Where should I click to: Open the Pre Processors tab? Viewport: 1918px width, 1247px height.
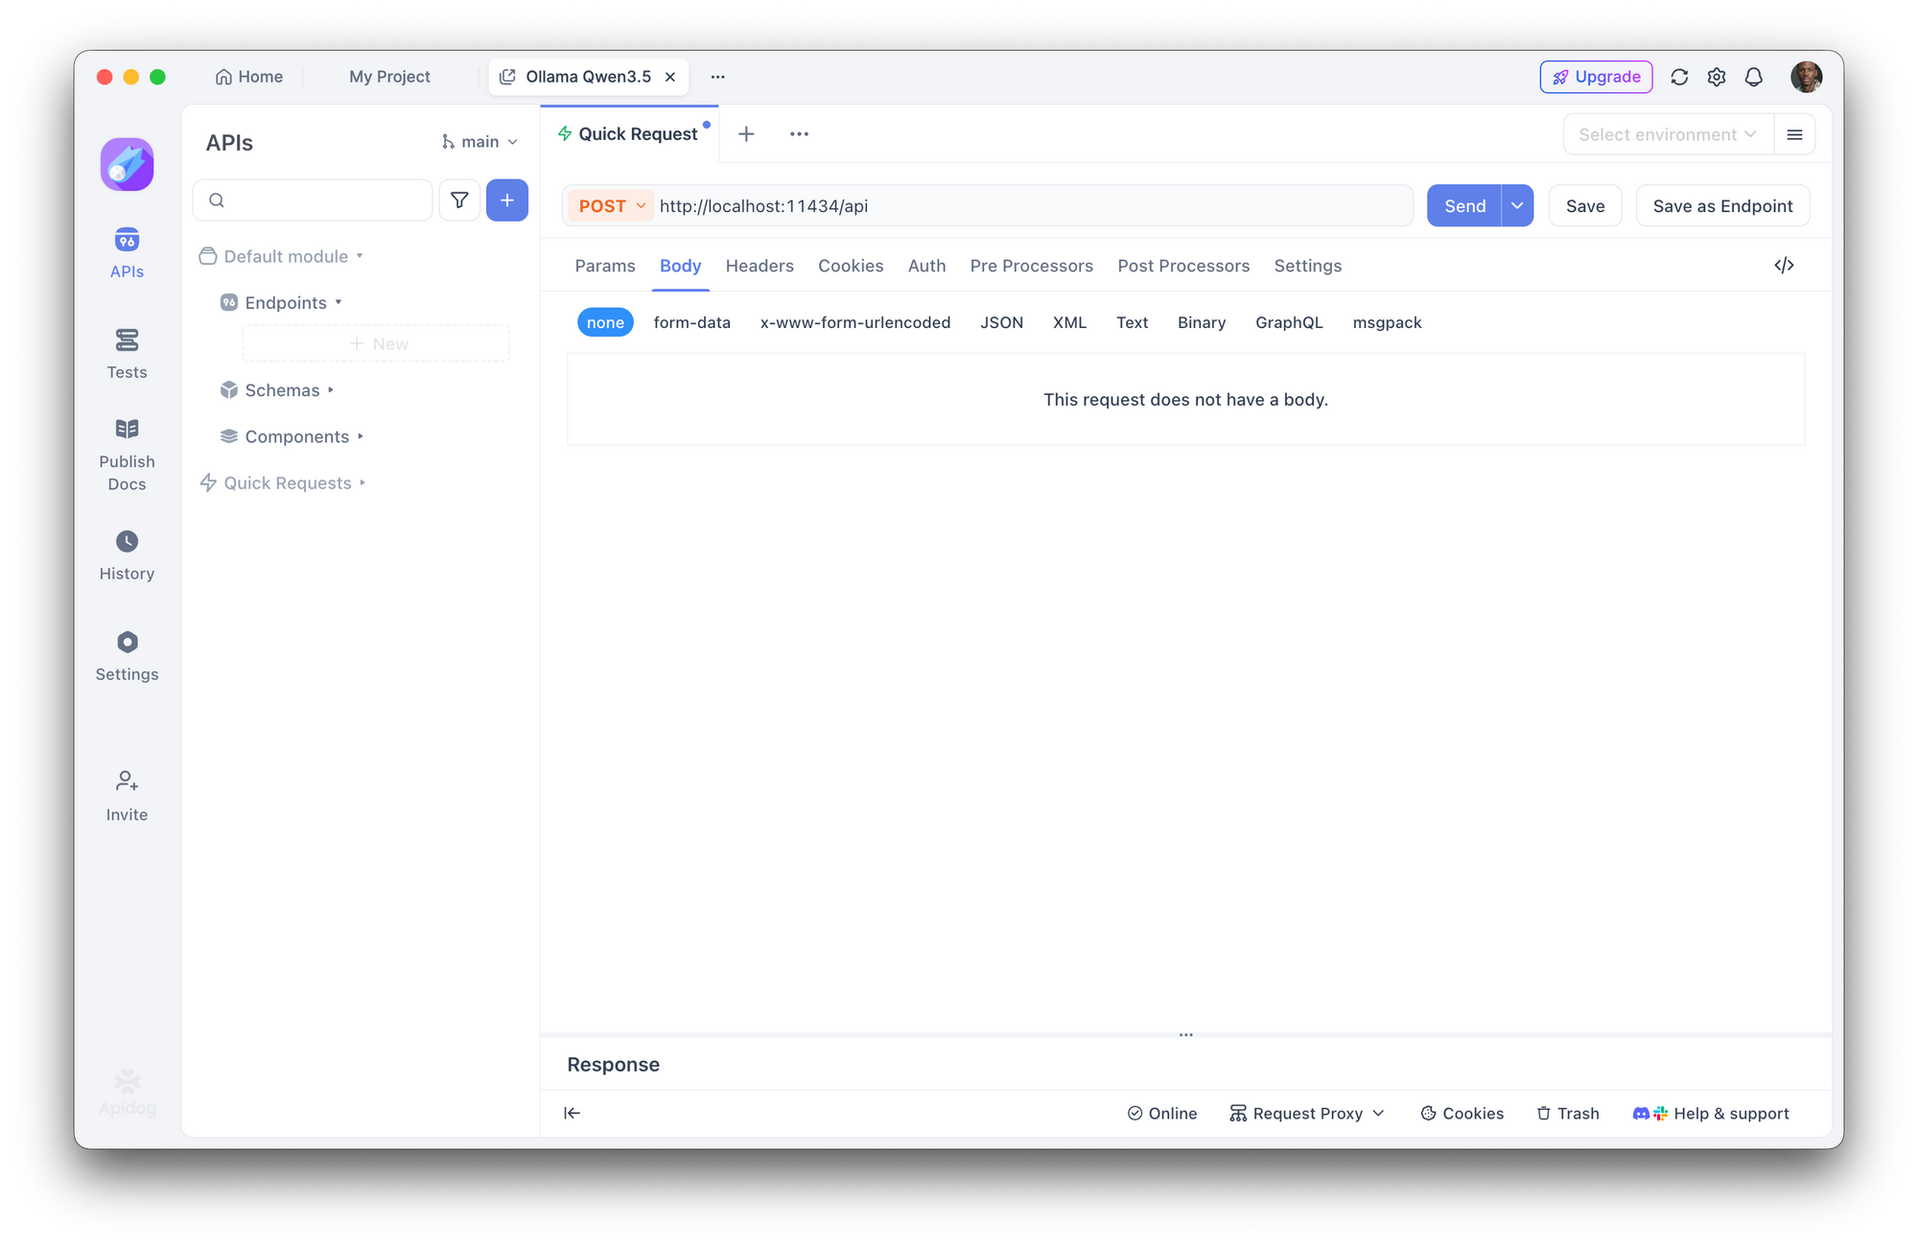[1031, 266]
